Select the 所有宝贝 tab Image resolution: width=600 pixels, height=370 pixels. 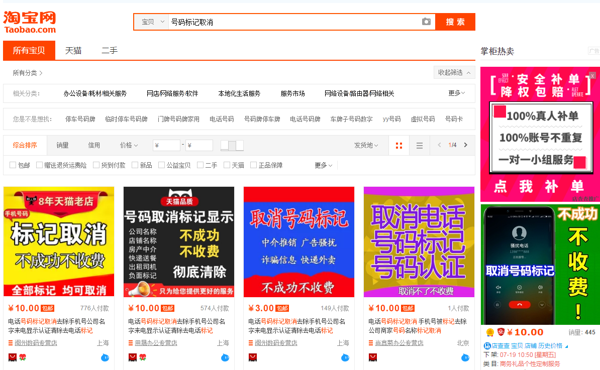pyautogui.click(x=29, y=50)
